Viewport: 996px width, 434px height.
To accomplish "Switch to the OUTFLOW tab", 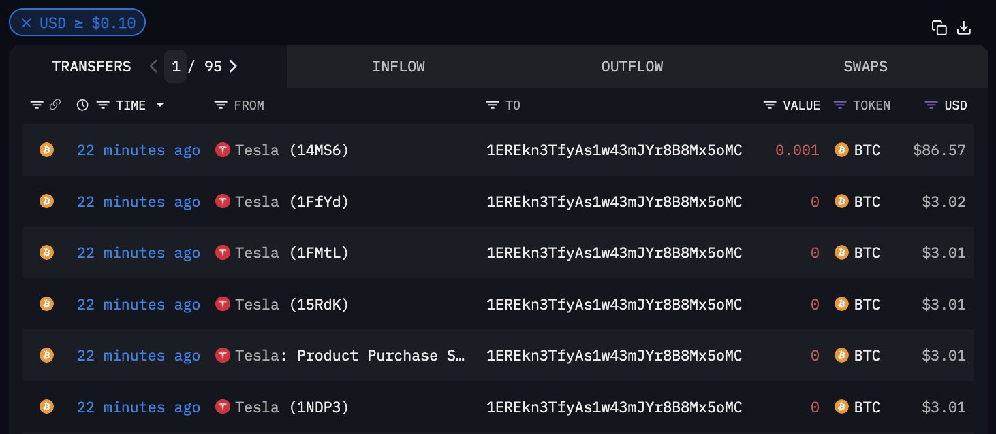I will [x=632, y=67].
